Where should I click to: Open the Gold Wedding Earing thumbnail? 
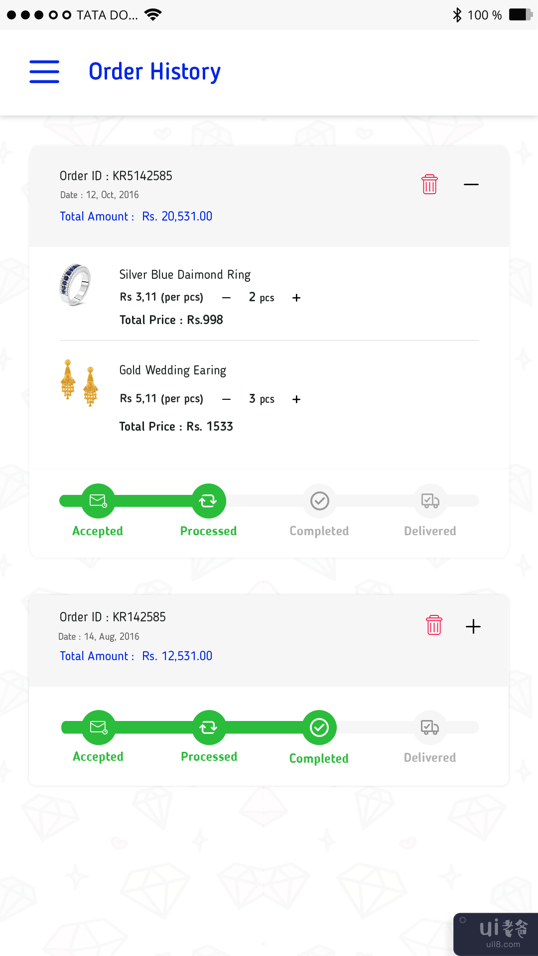79,382
